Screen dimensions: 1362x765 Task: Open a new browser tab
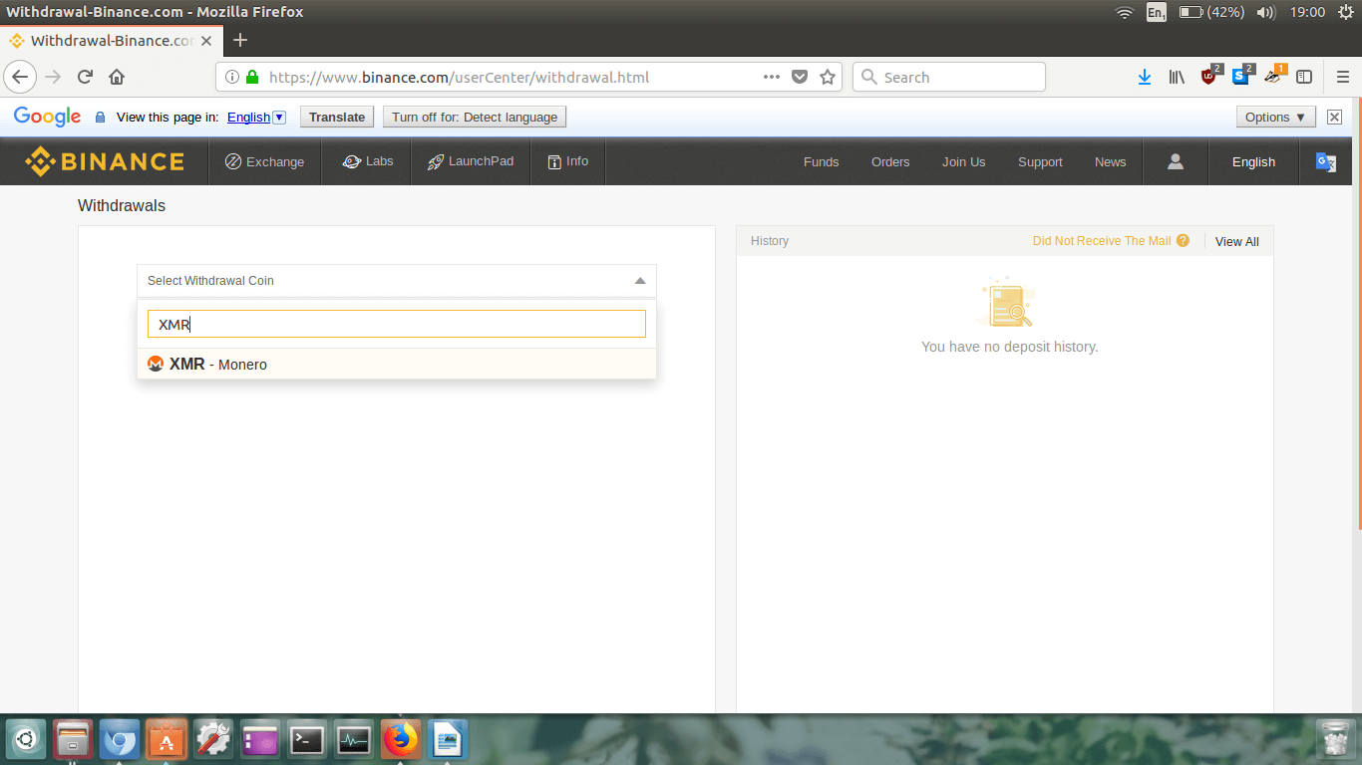point(239,40)
